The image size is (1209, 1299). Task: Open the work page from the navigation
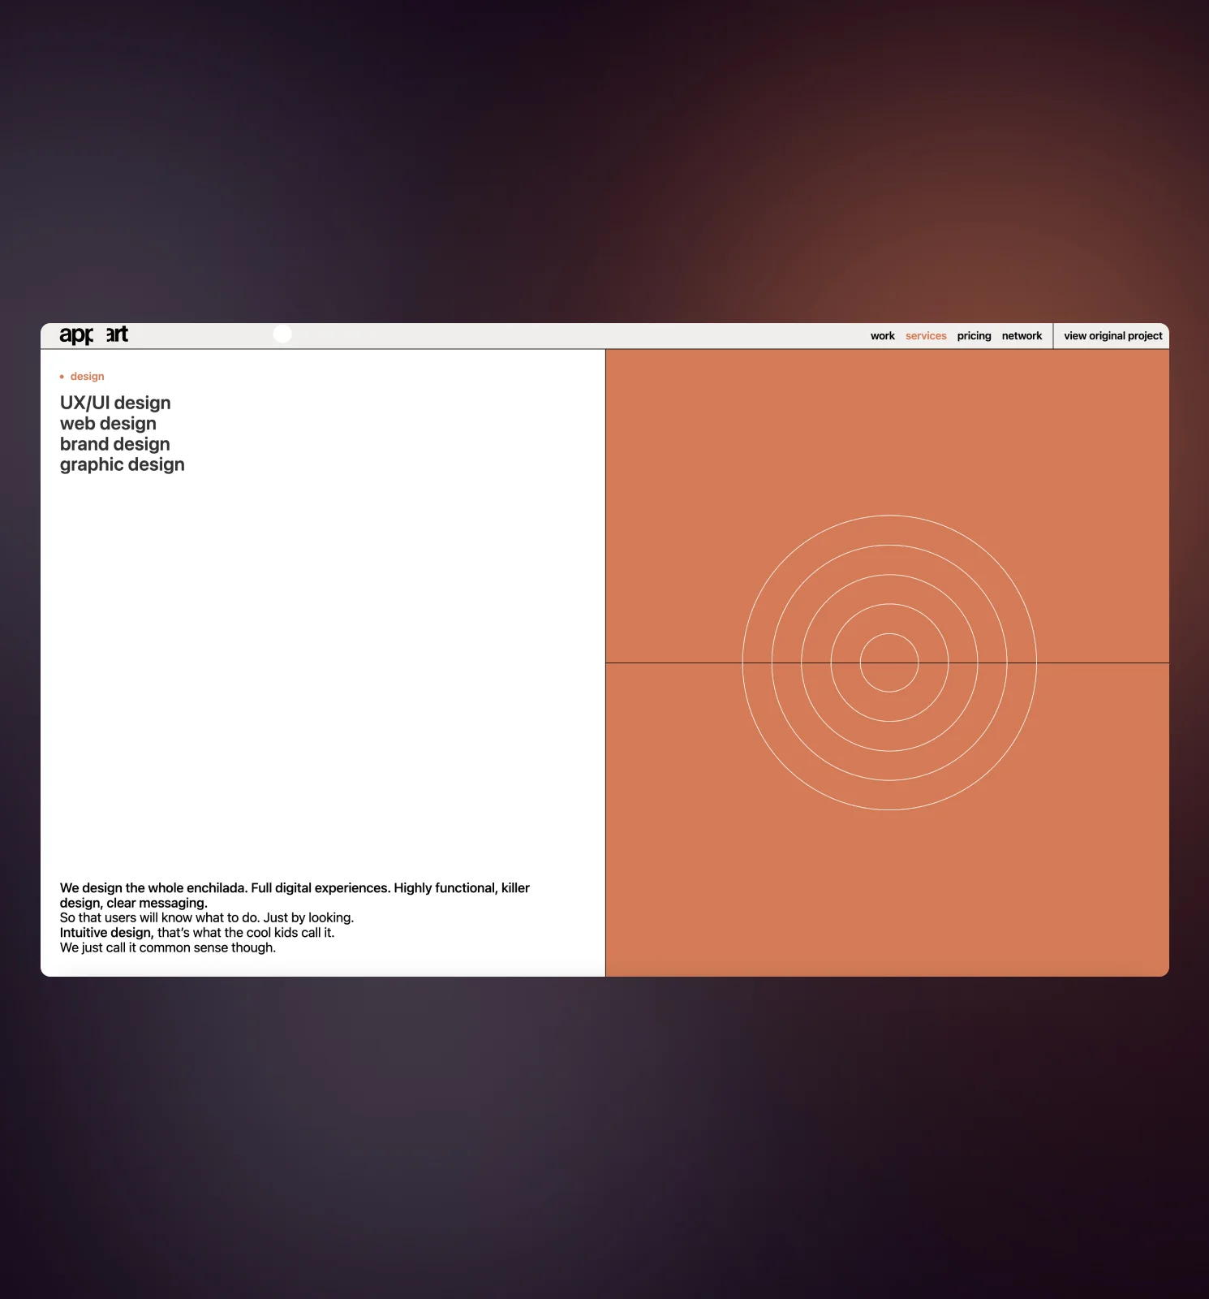(x=882, y=336)
